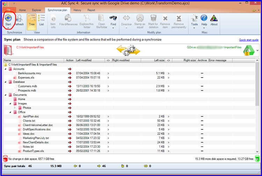
Task: Open the Find binoculars tool
Action: [x=113, y=18]
